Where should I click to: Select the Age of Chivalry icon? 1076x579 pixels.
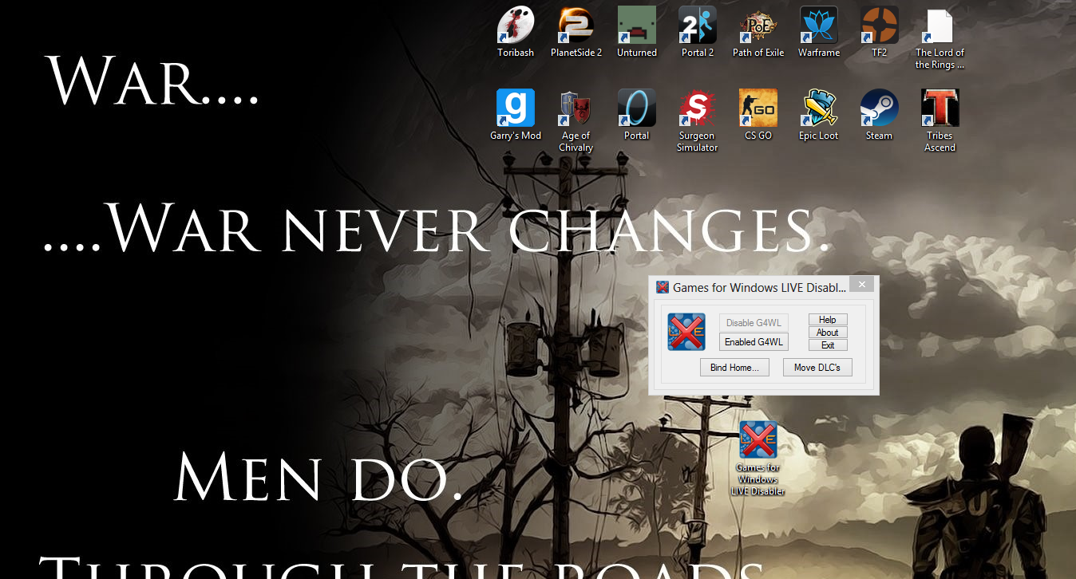point(576,121)
